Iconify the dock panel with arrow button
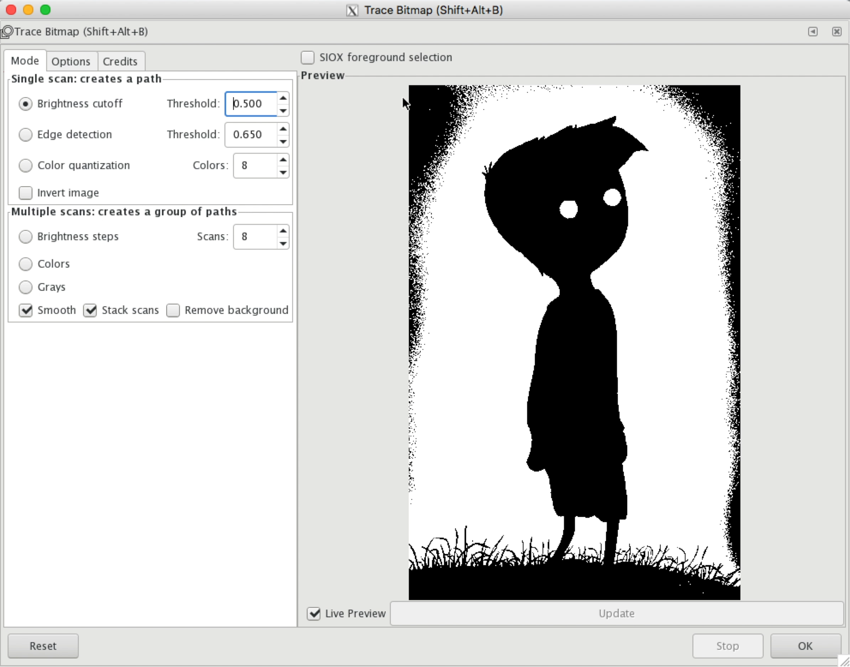 (813, 31)
